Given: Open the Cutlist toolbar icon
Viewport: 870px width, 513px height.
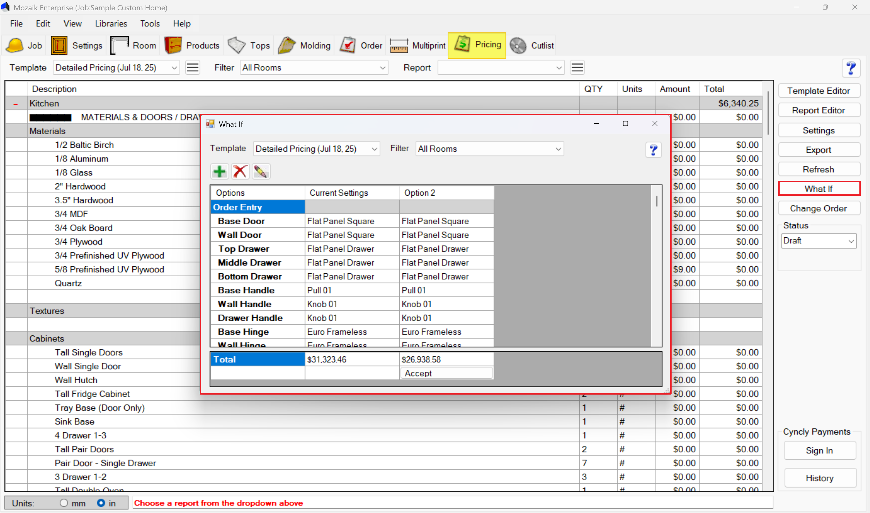Looking at the screenshot, I should pyautogui.click(x=518, y=46).
